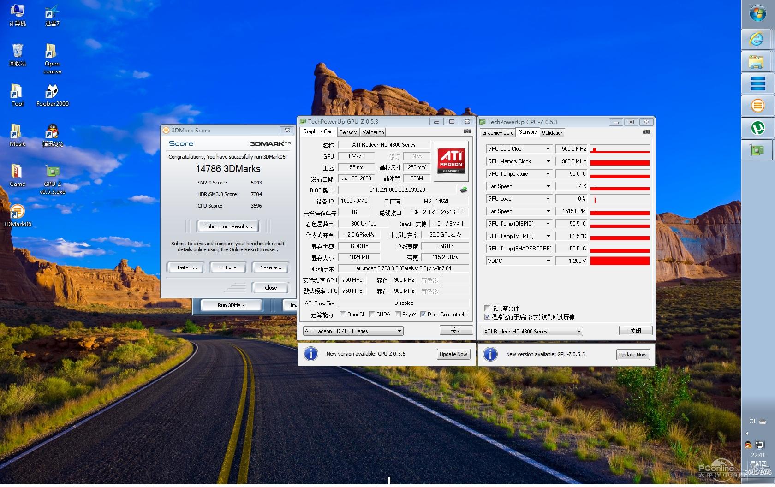Click the BIOS version field

pyautogui.click(x=397, y=190)
